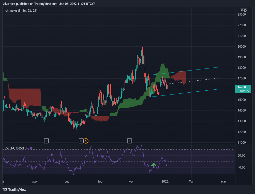Click the RSI 40.00 axis label

pyautogui.click(x=241, y=168)
